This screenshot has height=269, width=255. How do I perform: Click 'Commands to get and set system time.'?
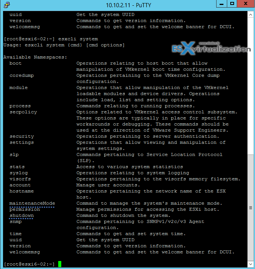pos(131,234)
